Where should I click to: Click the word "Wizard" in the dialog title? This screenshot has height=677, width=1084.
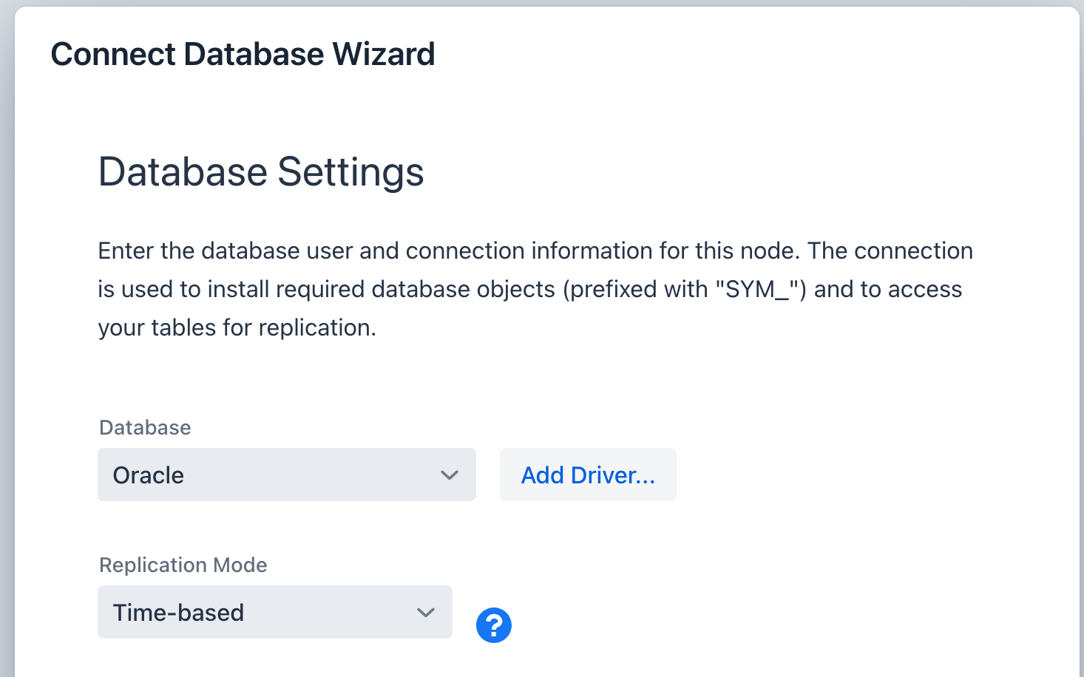383,54
